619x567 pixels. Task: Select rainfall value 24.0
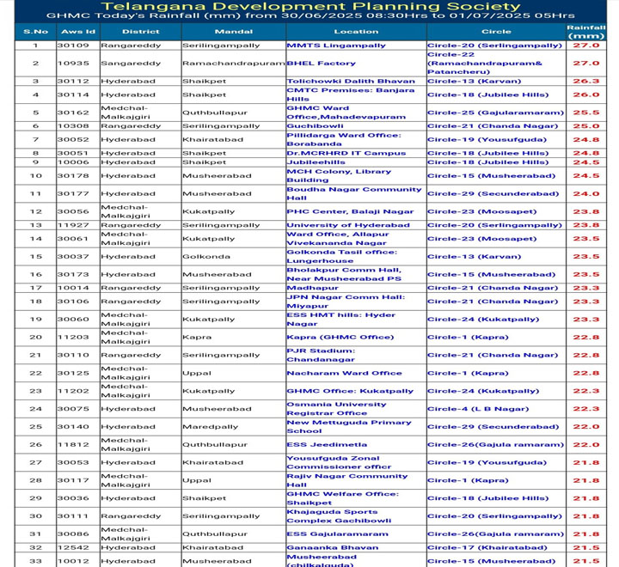click(586, 194)
